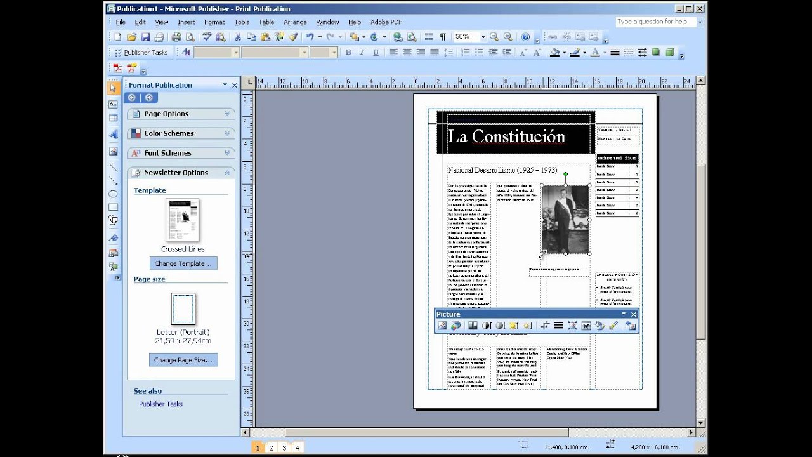The height and width of the screenshot is (457, 812).
Task: Click the Crop tool on Picture toolbar
Action: (546, 326)
